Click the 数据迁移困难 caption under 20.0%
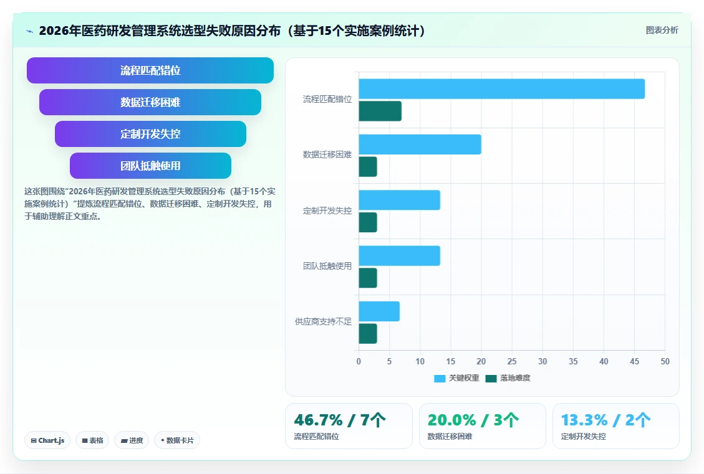This screenshot has height=474, width=704. coord(450,437)
